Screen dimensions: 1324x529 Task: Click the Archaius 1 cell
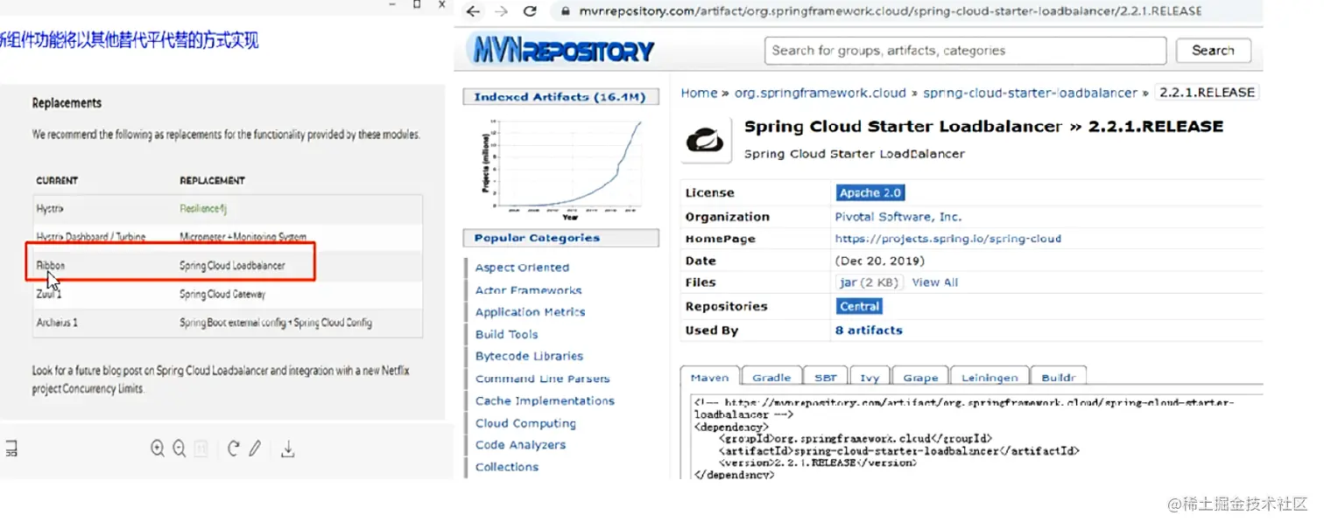pyautogui.click(x=57, y=323)
